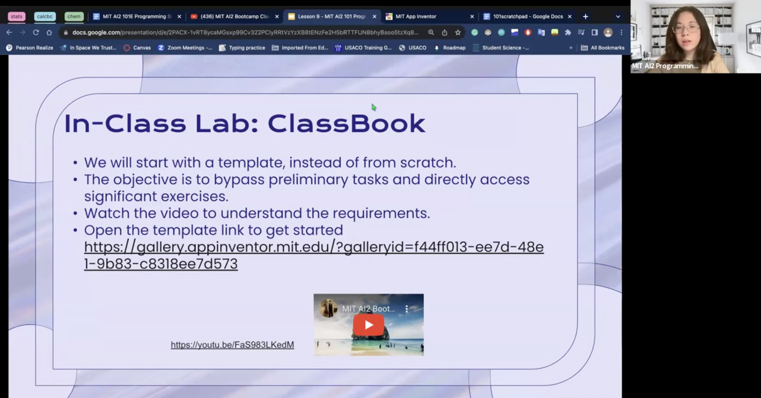The height and width of the screenshot is (398, 761).
Task: Open the USACO Training bookmark
Action: tap(363, 48)
